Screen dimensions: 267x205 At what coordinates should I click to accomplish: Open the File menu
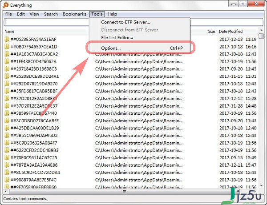8,14
